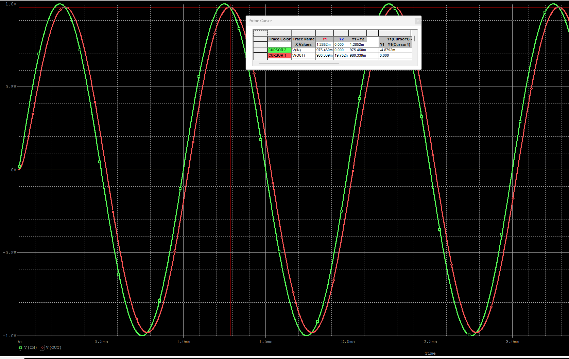
Task: Click the 0.5V y-axis label
Action: coord(11,87)
